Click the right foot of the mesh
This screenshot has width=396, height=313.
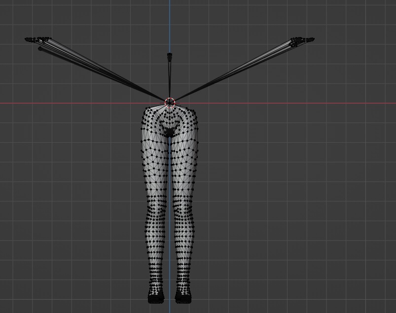tap(183, 297)
